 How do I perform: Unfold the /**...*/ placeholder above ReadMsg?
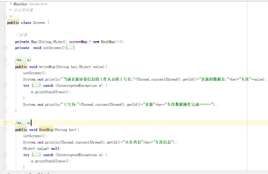click(23, 123)
